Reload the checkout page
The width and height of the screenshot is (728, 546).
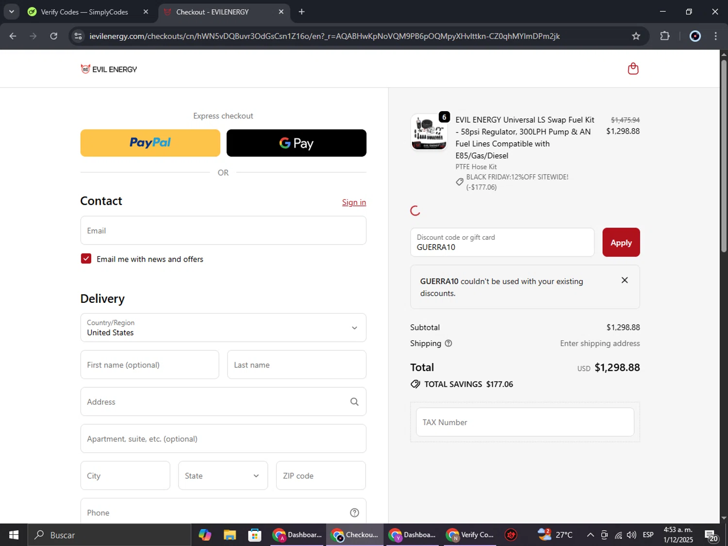[x=54, y=36]
